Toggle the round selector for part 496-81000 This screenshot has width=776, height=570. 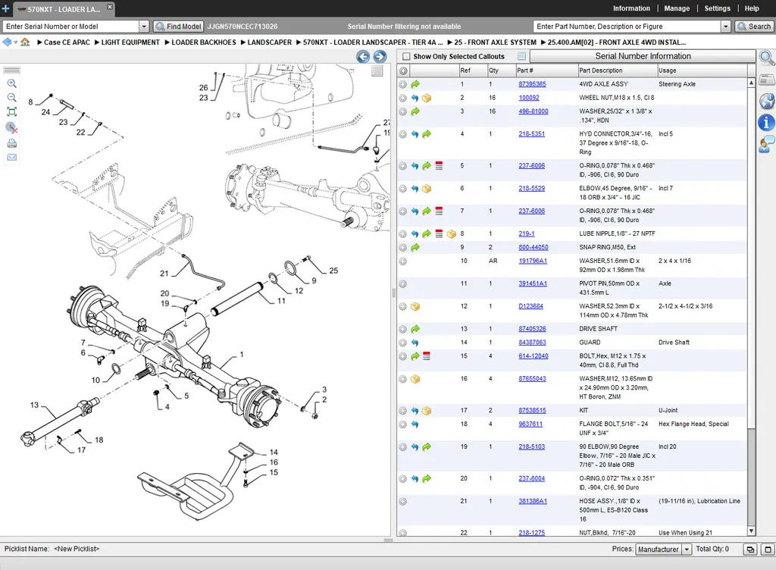coord(403,112)
